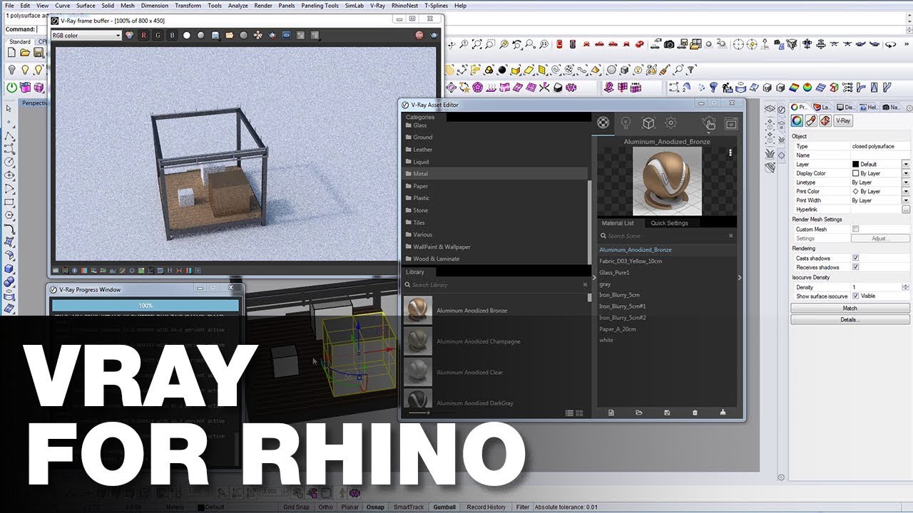Open RGB color channel dropdown
Viewport: 913px width, 513px height.
(86, 35)
